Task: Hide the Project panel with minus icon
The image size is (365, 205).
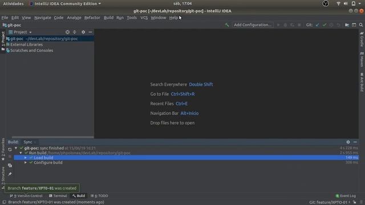Action: click(x=90, y=32)
